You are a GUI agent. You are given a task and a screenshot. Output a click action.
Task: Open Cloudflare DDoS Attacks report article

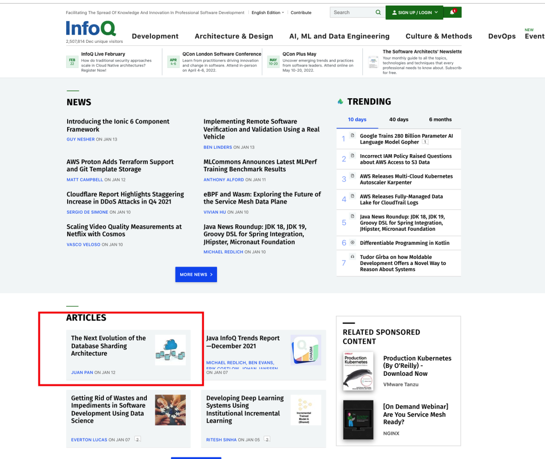pyautogui.click(x=125, y=198)
